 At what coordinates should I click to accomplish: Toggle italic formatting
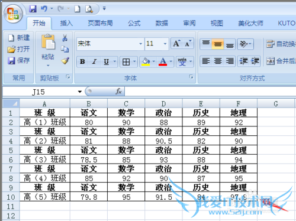[94, 62]
